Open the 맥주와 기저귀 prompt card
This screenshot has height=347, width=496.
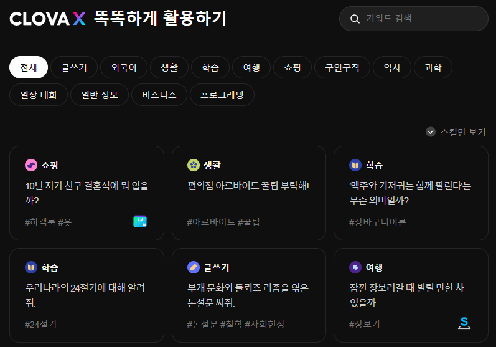coord(411,193)
